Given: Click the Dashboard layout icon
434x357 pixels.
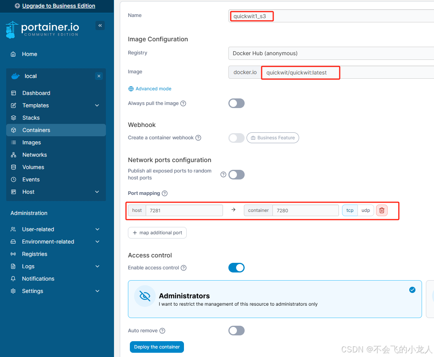Looking at the screenshot, I should point(13,93).
